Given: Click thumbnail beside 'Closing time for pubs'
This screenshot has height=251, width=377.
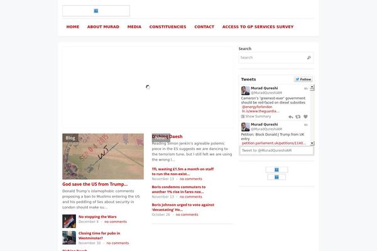Looking at the screenshot, I should coord(69,238).
